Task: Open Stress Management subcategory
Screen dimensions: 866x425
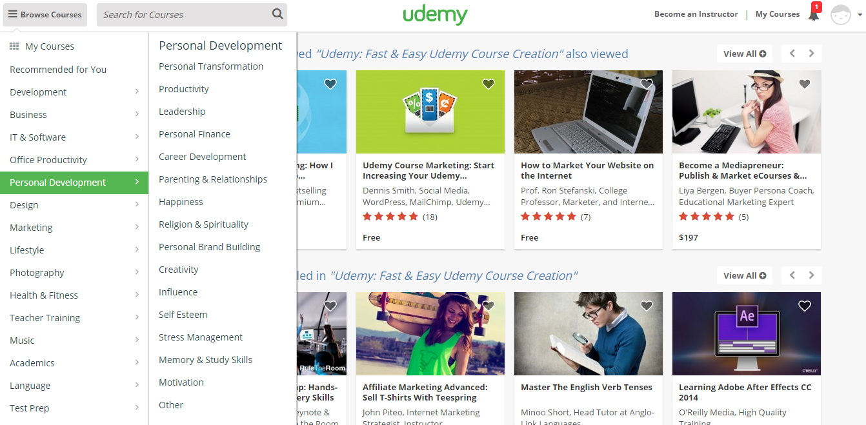Action: (201, 337)
